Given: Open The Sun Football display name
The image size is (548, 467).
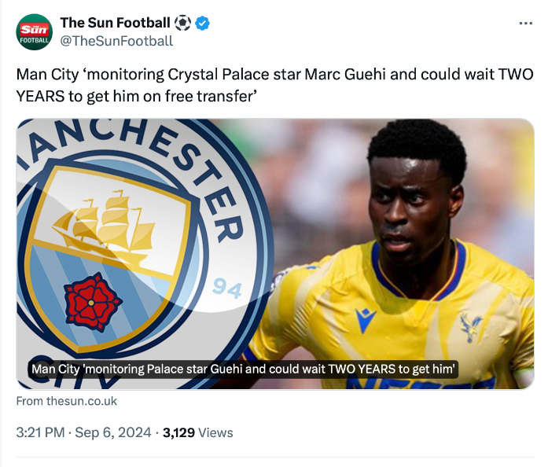Looking at the screenshot, I should 115,23.
